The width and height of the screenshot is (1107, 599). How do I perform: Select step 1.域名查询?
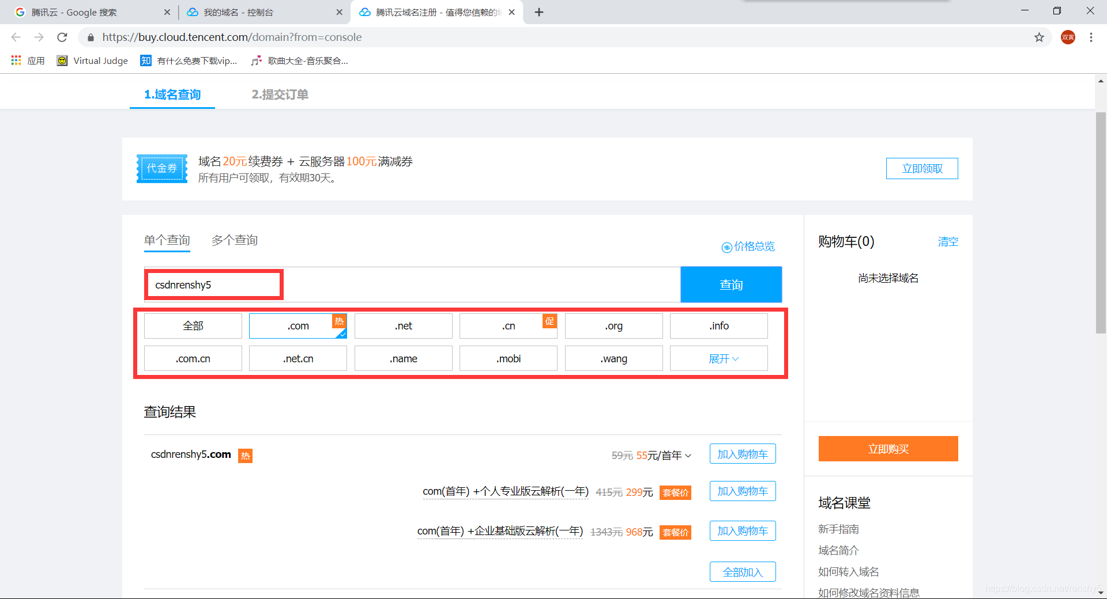click(x=172, y=94)
